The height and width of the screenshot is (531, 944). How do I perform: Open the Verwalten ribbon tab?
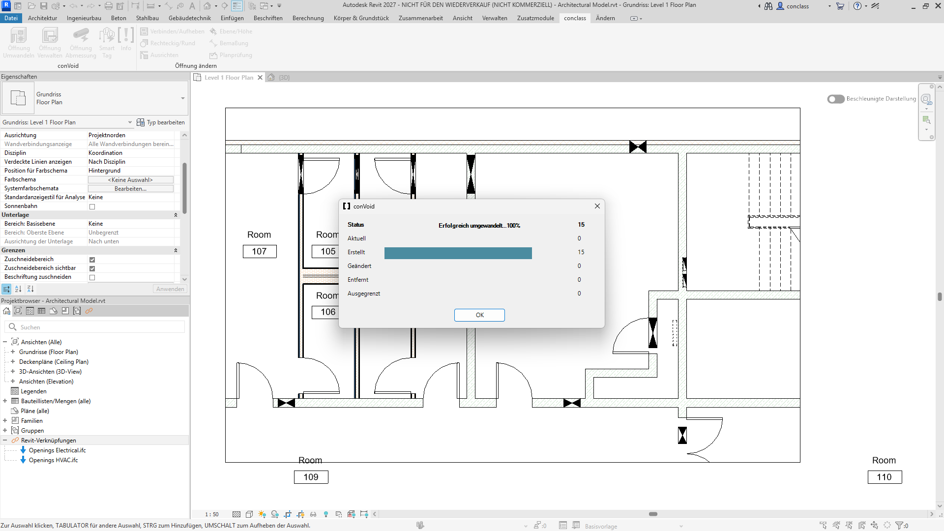click(x=495, y=18)
